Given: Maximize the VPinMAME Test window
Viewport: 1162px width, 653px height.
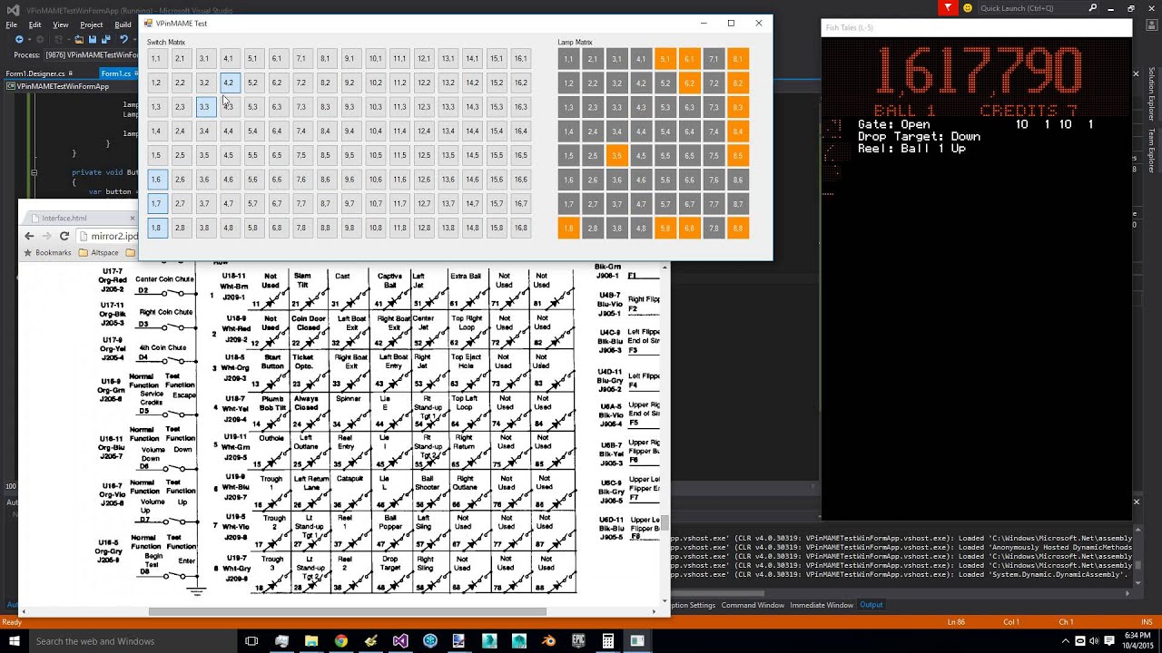Looking at the screenshot, I should click(731, 23).
